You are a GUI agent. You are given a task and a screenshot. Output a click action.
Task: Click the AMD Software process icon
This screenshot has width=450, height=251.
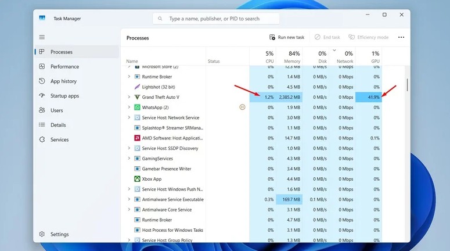(x=137, y=138)
